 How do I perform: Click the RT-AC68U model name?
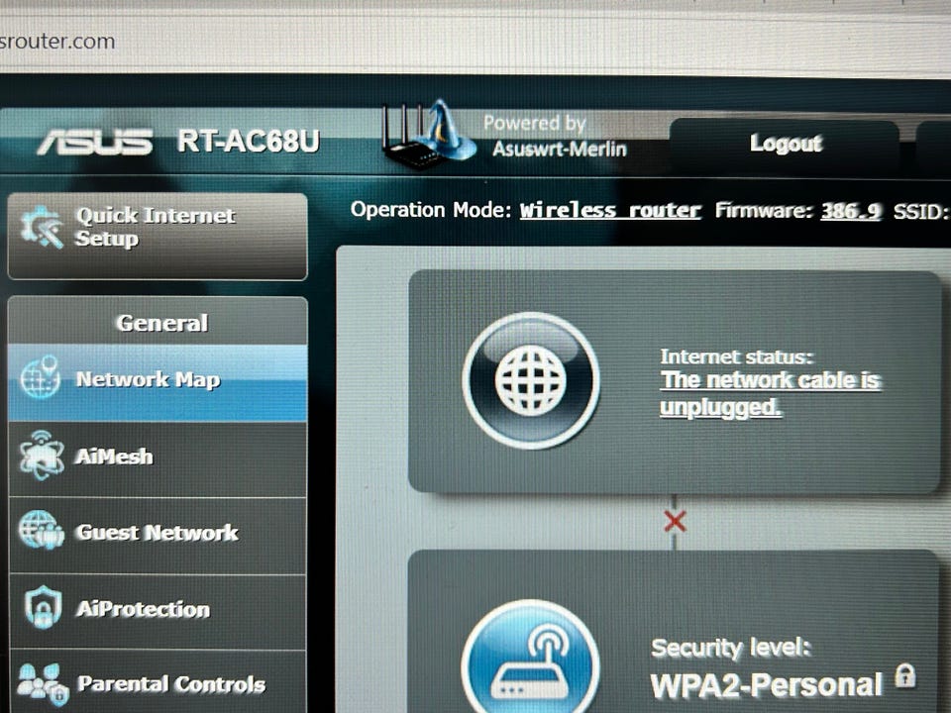(248, 142)
